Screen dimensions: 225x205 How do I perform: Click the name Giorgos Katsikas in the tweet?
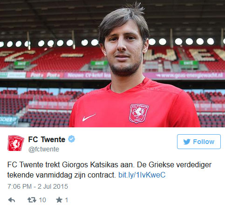(90, 165)
